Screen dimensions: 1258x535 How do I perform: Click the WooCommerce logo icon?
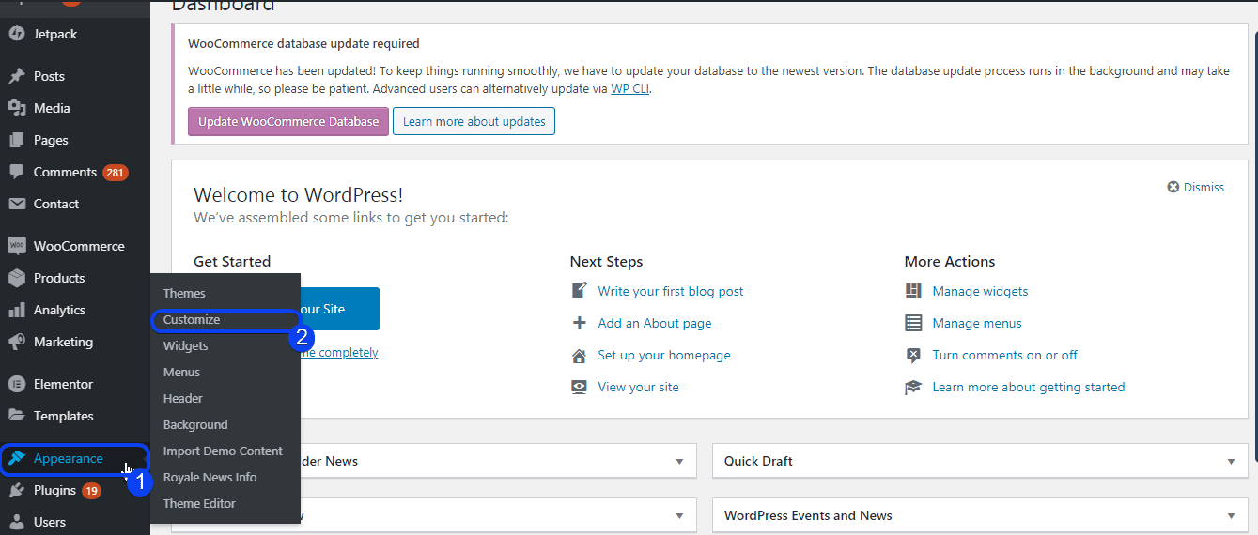(x=16, y=246)
